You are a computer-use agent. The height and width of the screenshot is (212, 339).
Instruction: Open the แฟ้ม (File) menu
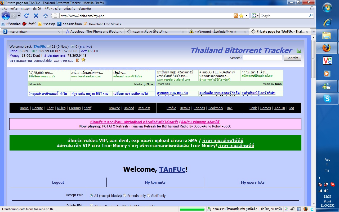[x=4, y=8]
